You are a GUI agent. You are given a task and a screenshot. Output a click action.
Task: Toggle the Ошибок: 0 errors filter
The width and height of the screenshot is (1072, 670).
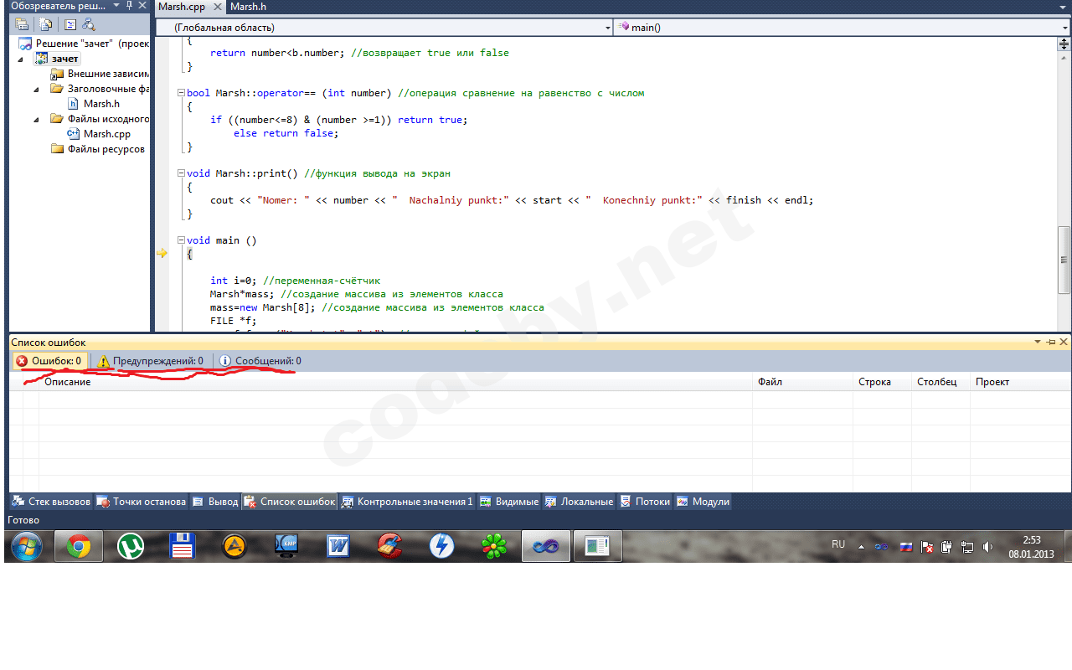click(x=49, y=361)
